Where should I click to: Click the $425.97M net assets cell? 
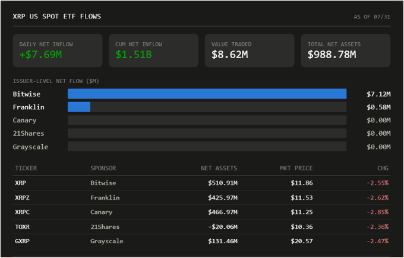pyautogui.click(x=223, y=198)
